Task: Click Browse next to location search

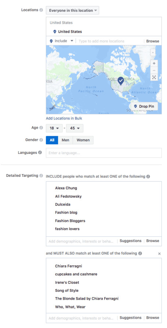Action: tap(153, 41)
